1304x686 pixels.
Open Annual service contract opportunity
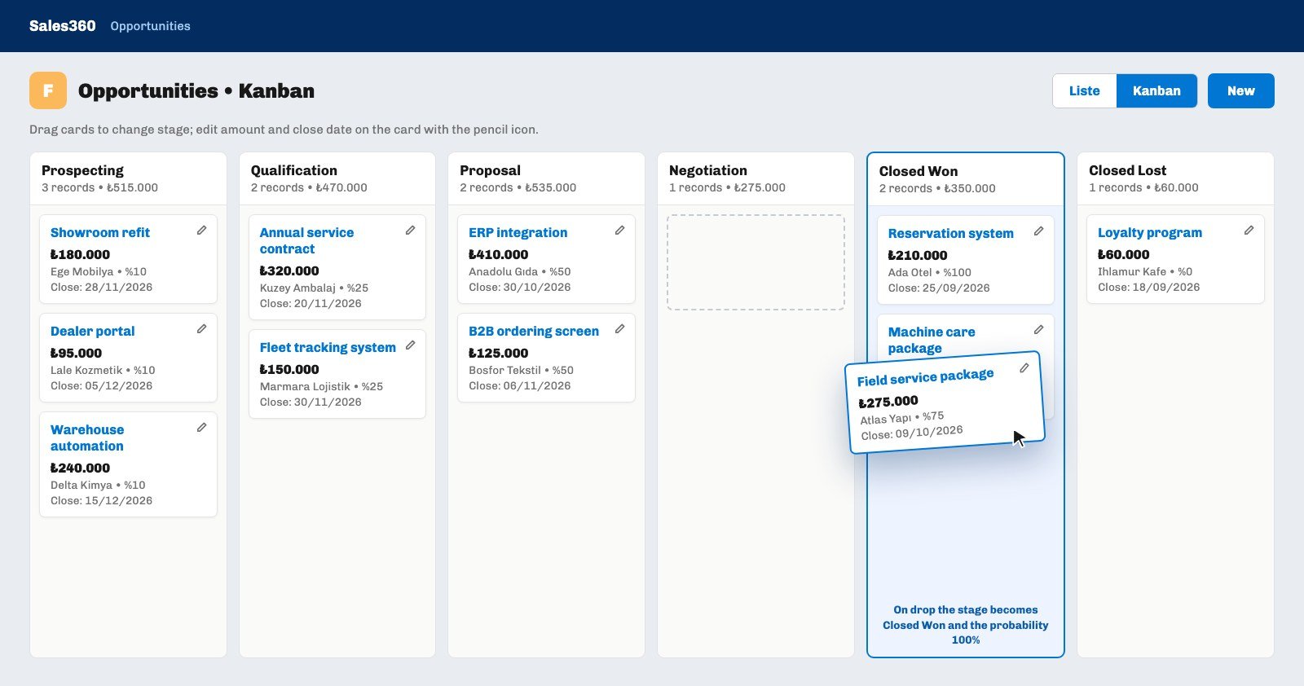pos(306,240)
